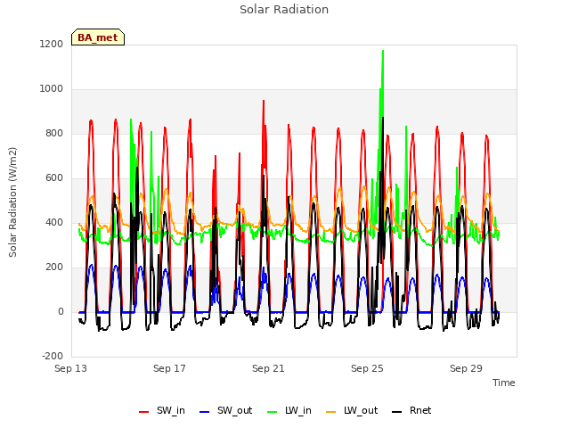Screen dimensions: 570x428
Task: Toggle the LW_out legend entry
Action: 352,411
